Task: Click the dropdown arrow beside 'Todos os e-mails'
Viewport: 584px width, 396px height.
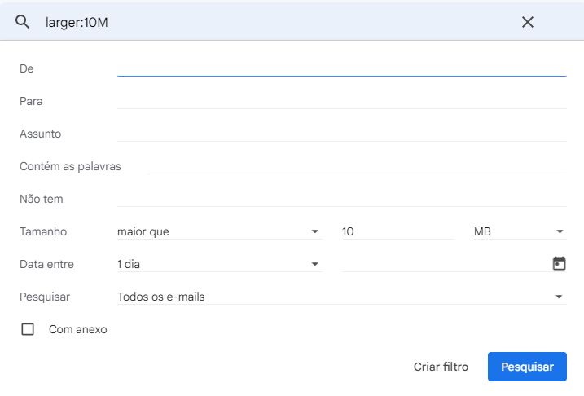Action: (x=560, y=297)
